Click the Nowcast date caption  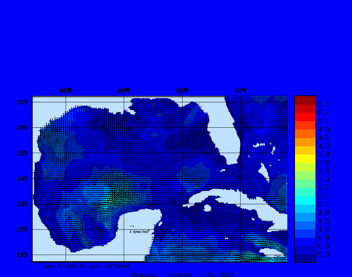pos(183,274)
